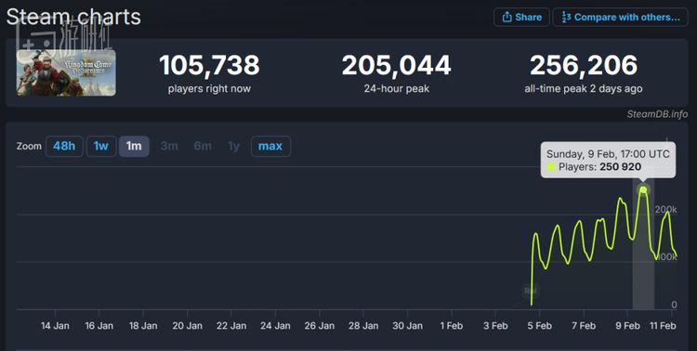The image size is (697, 351).
Task: Click the highlighted 9 Feb peak point
Action: coord(643,189)
